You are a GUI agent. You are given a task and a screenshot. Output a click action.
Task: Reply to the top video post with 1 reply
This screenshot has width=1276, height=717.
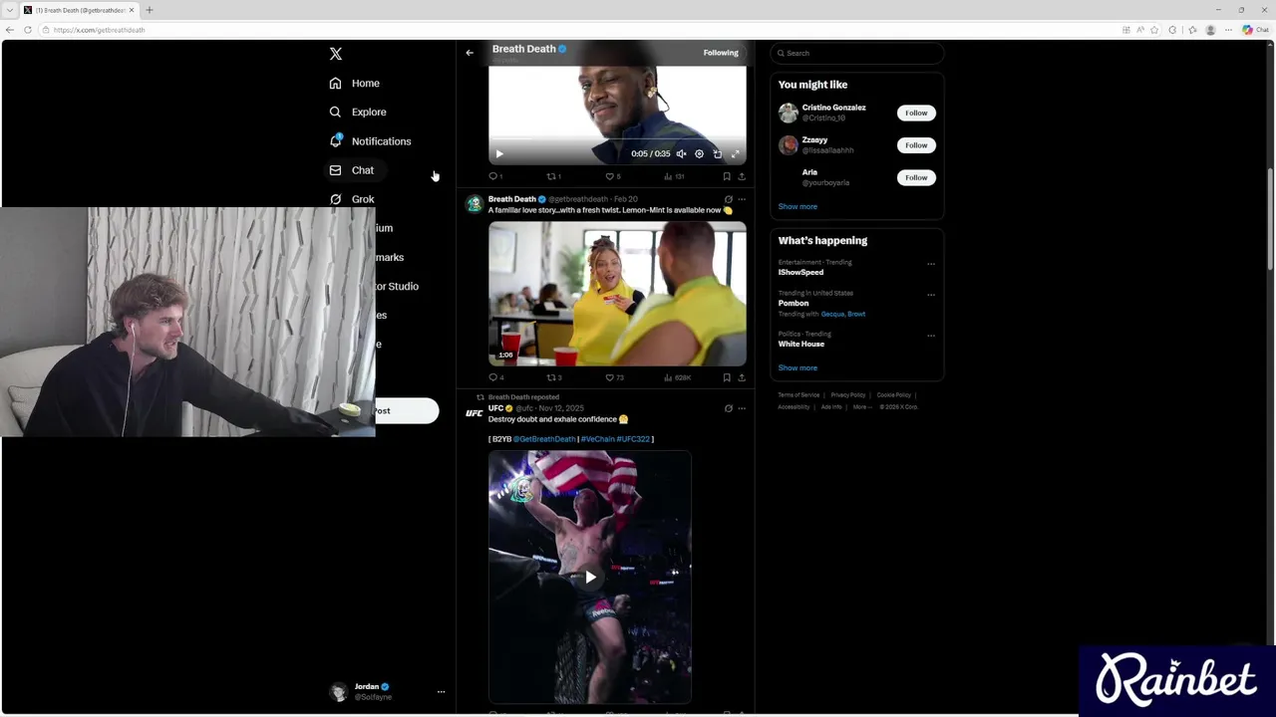click(x=494, y=176)
